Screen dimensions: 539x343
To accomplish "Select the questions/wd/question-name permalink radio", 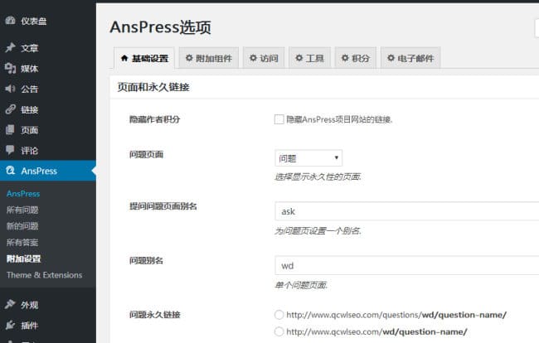I will point(279,315).
